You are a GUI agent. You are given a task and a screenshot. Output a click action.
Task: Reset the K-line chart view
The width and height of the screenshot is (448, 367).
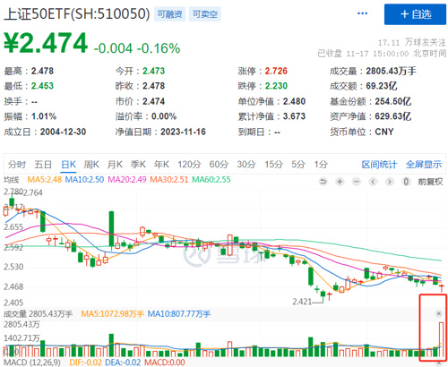pyautogui.click(x=323, y=181)
